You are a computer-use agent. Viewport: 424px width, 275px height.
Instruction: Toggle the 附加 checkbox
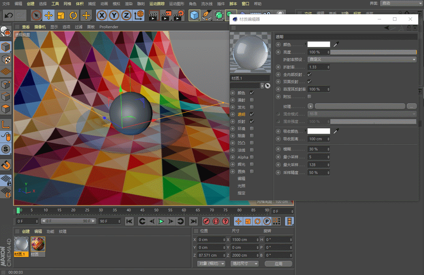(x=309, y=97)
